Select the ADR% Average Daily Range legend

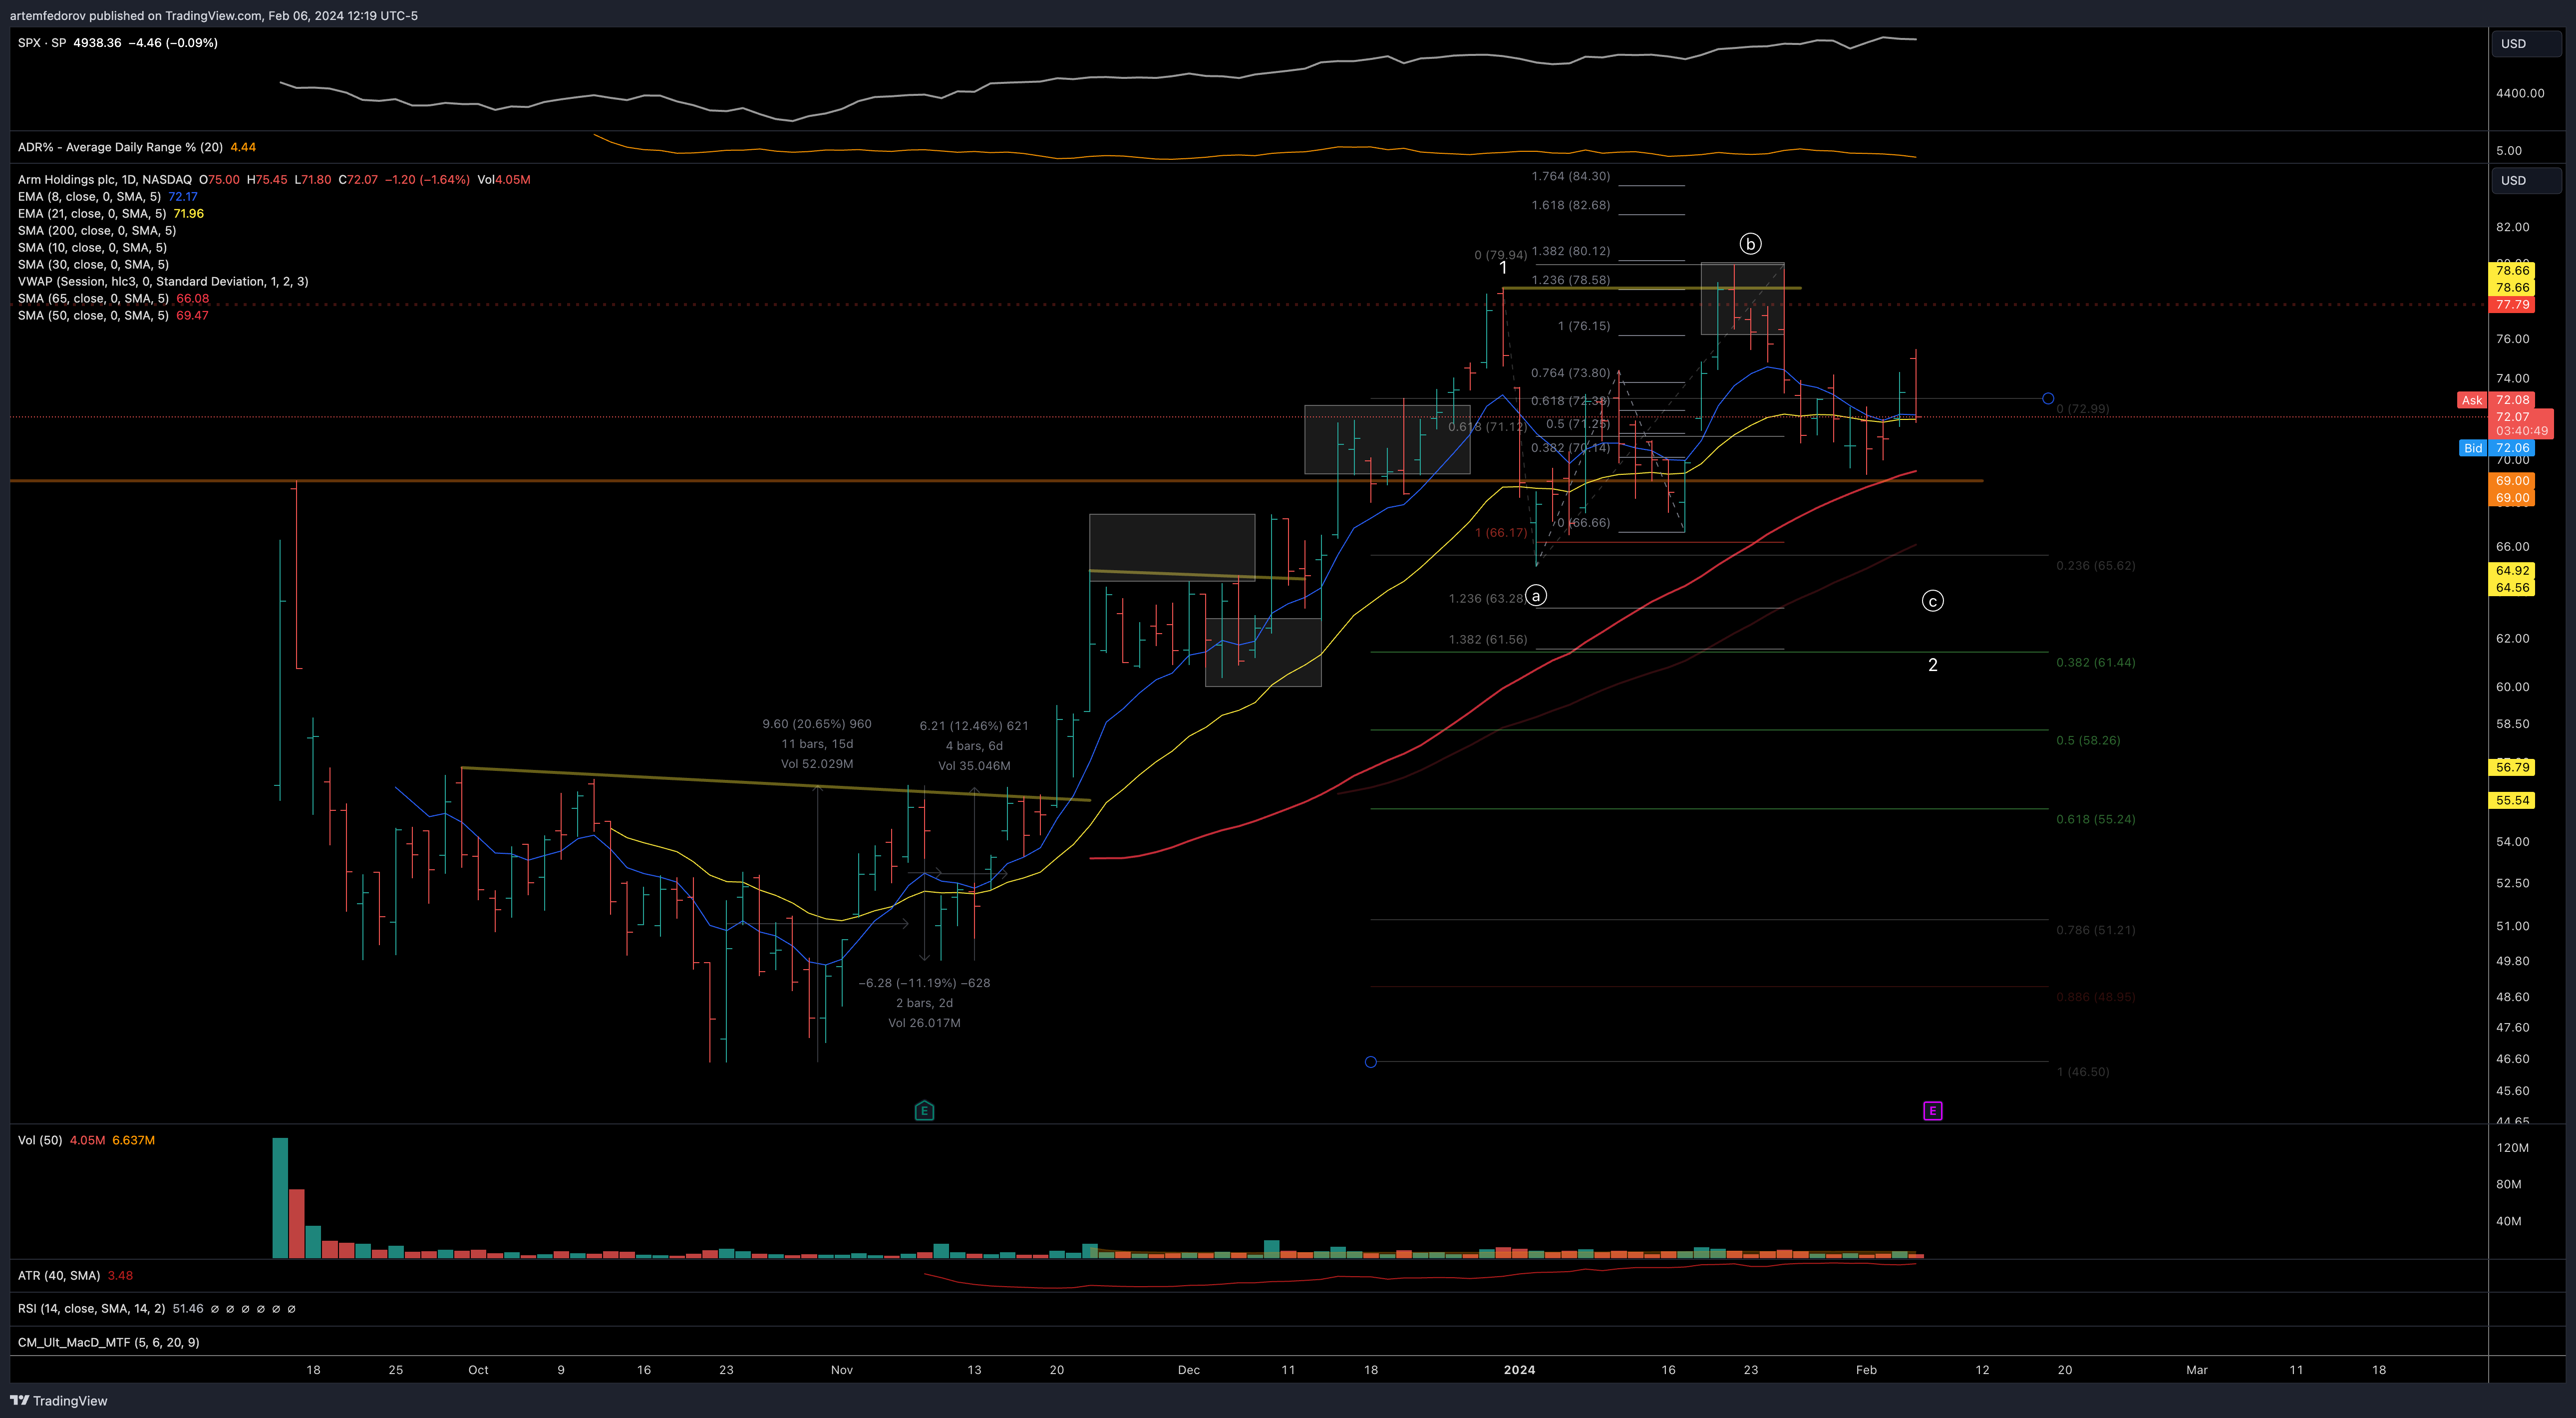pos(137,147)
